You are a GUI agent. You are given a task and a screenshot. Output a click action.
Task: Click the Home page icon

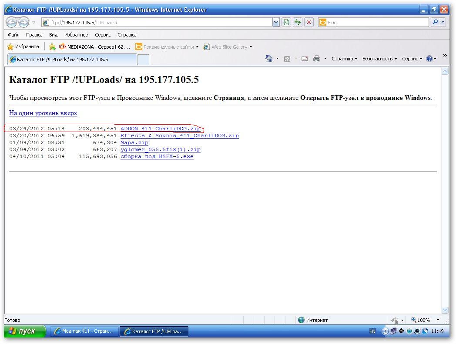(269, 59)
